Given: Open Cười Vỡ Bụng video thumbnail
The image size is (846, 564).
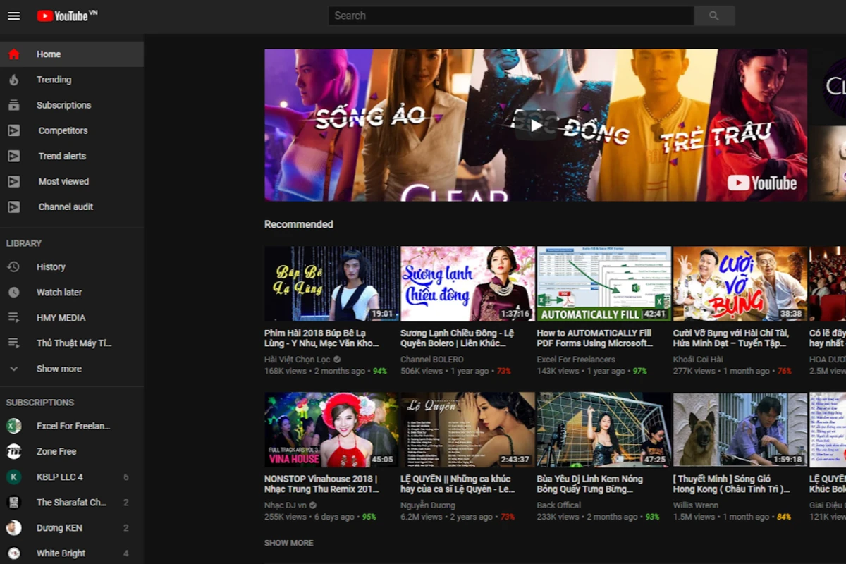Looking at the screenshot, I should click(740, 283).
